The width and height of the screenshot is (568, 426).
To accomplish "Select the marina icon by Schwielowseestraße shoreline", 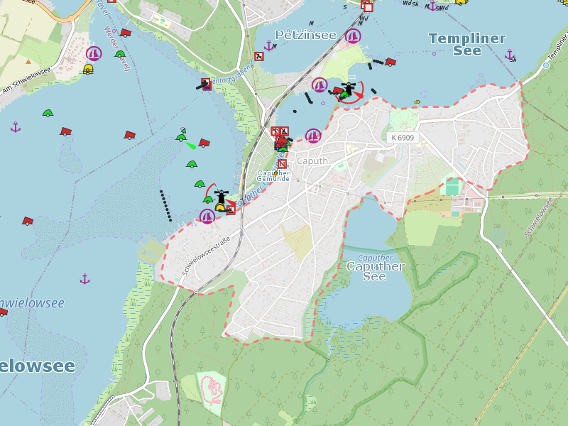I will 207,216.
